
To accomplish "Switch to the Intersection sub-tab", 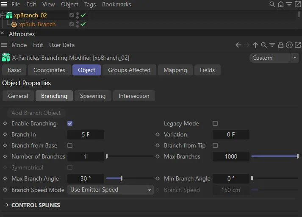I will 134,96.
